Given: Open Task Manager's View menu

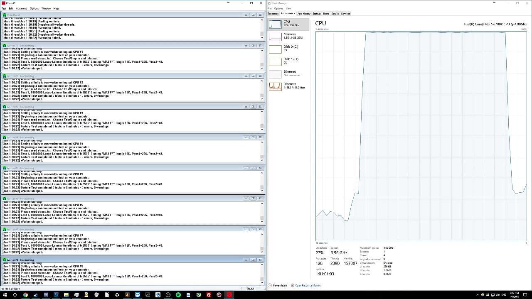Looking at the screenshot, I should click(288, 8).
